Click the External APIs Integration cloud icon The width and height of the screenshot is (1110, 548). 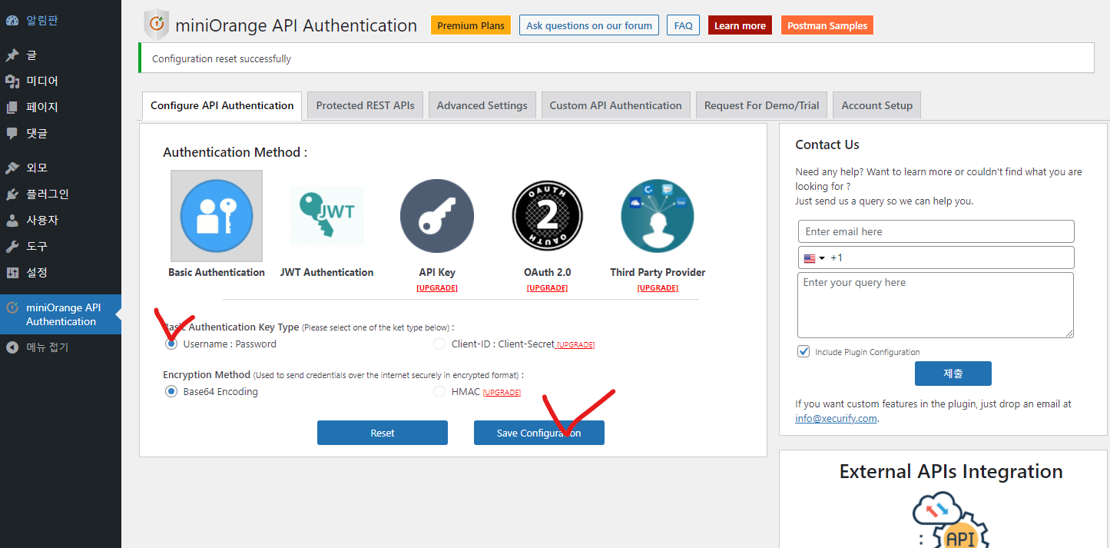click(950, 520)
